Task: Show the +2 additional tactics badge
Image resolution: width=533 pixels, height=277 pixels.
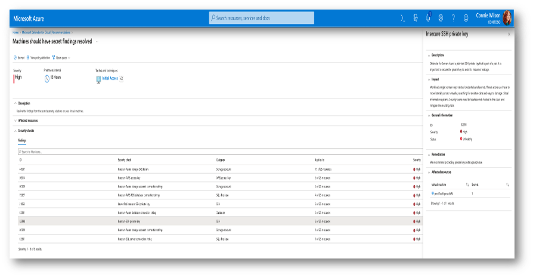Action: coord(121,78)
